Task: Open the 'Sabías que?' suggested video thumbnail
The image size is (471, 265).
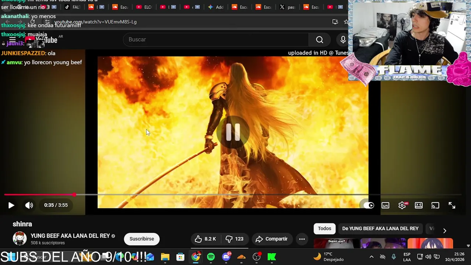Action: click(336, 244)
